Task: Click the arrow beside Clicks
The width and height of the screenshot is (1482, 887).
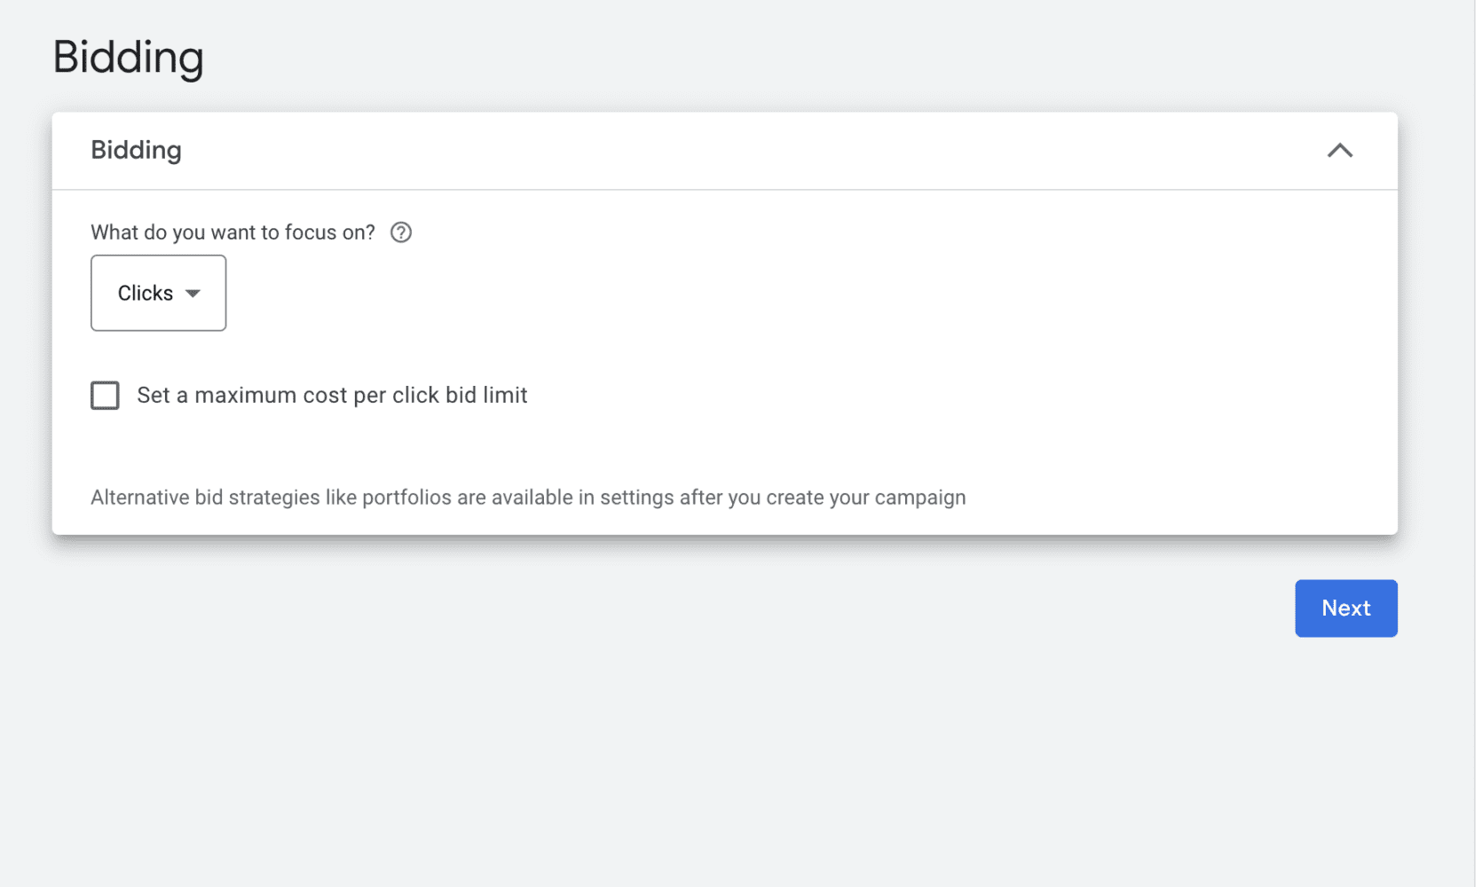Action: click(193, 294)
